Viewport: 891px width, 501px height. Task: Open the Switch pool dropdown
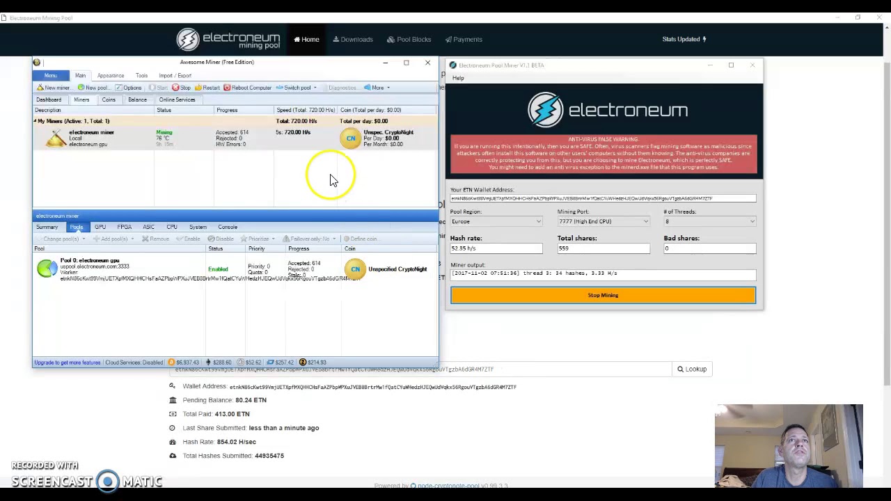[297, 88]
